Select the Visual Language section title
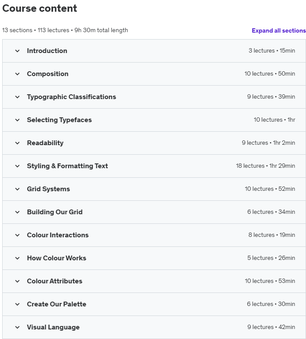Viewport: 306px width, 339px height. [53, 327]
